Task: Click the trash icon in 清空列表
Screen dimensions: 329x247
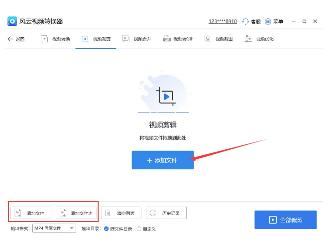Action: (108, 213)
